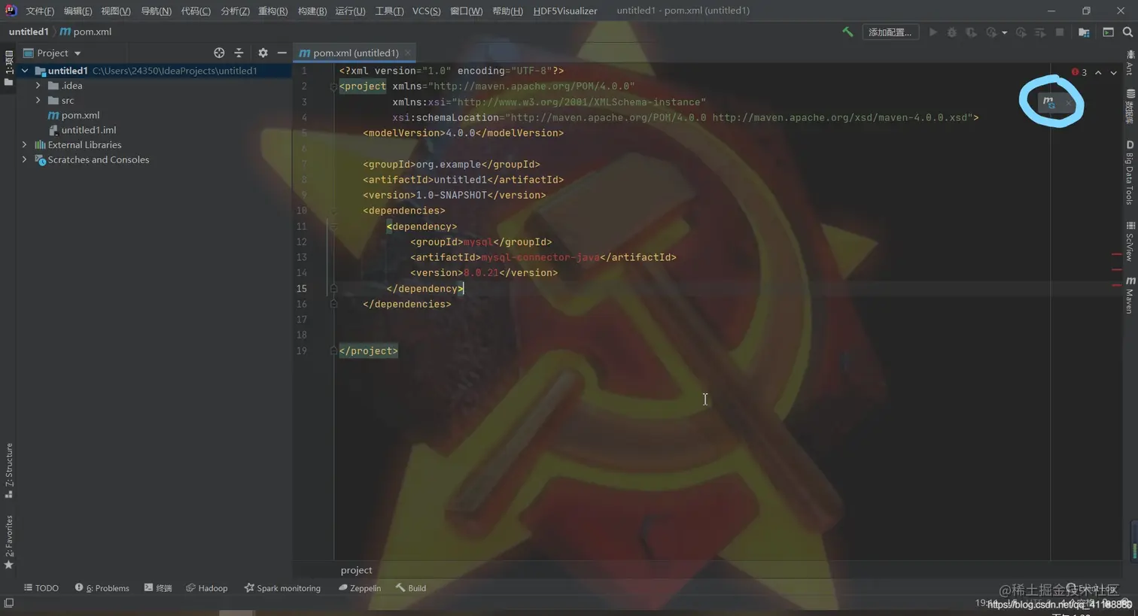Open the Ant tool window
1138x616 pixels.
click(x=1130, y=63)
